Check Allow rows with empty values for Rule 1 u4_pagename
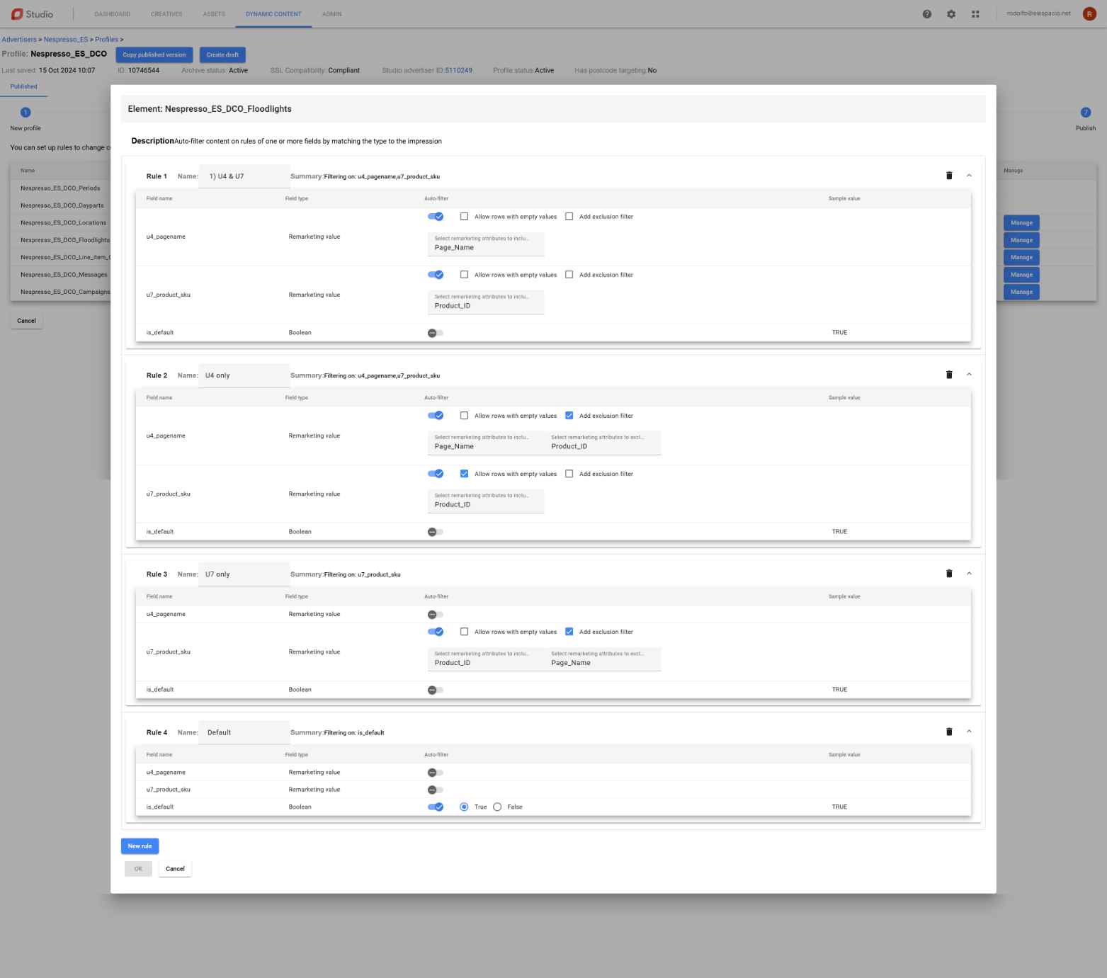The height and width of the screenshot is (978, 1107). tap(464, 217)
